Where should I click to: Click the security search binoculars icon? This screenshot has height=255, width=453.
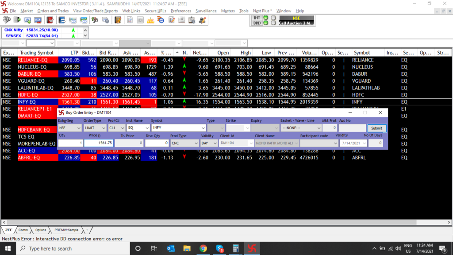coord(95,20)
